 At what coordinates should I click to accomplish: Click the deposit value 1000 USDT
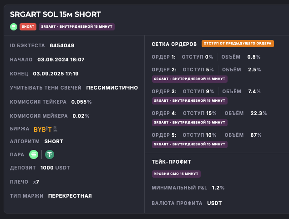tap(55, 168)
